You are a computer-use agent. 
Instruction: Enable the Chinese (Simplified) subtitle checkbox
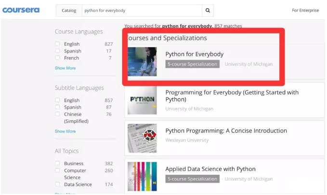58,115
